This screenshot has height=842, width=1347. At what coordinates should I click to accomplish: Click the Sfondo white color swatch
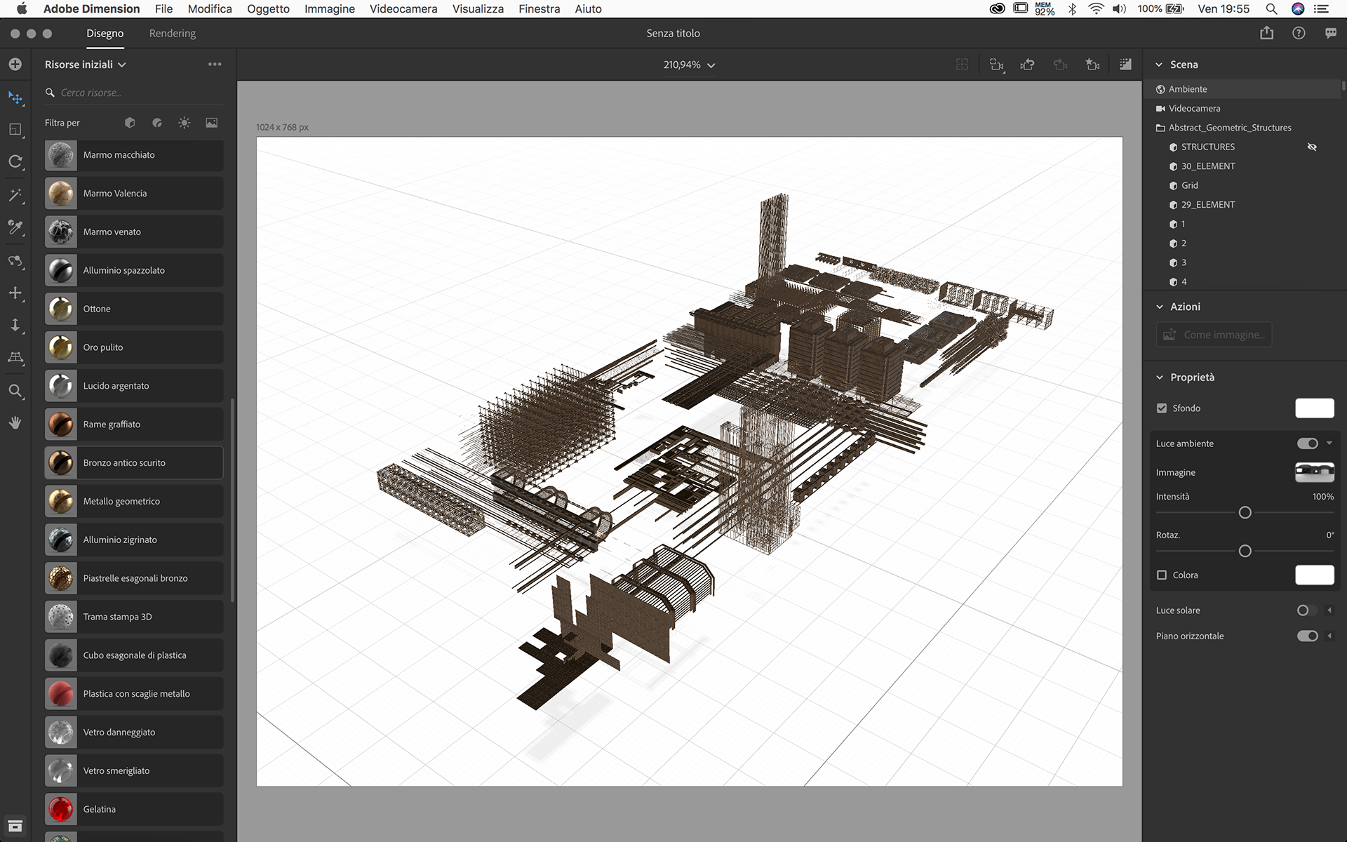(x=1314, y=408)
